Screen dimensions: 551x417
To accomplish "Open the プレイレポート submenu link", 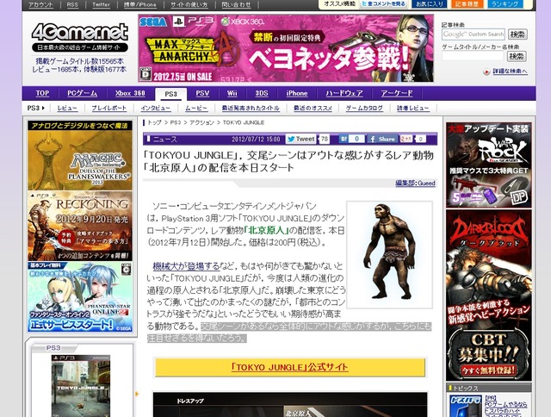I will pyautogui.click(x=109, y=108).
